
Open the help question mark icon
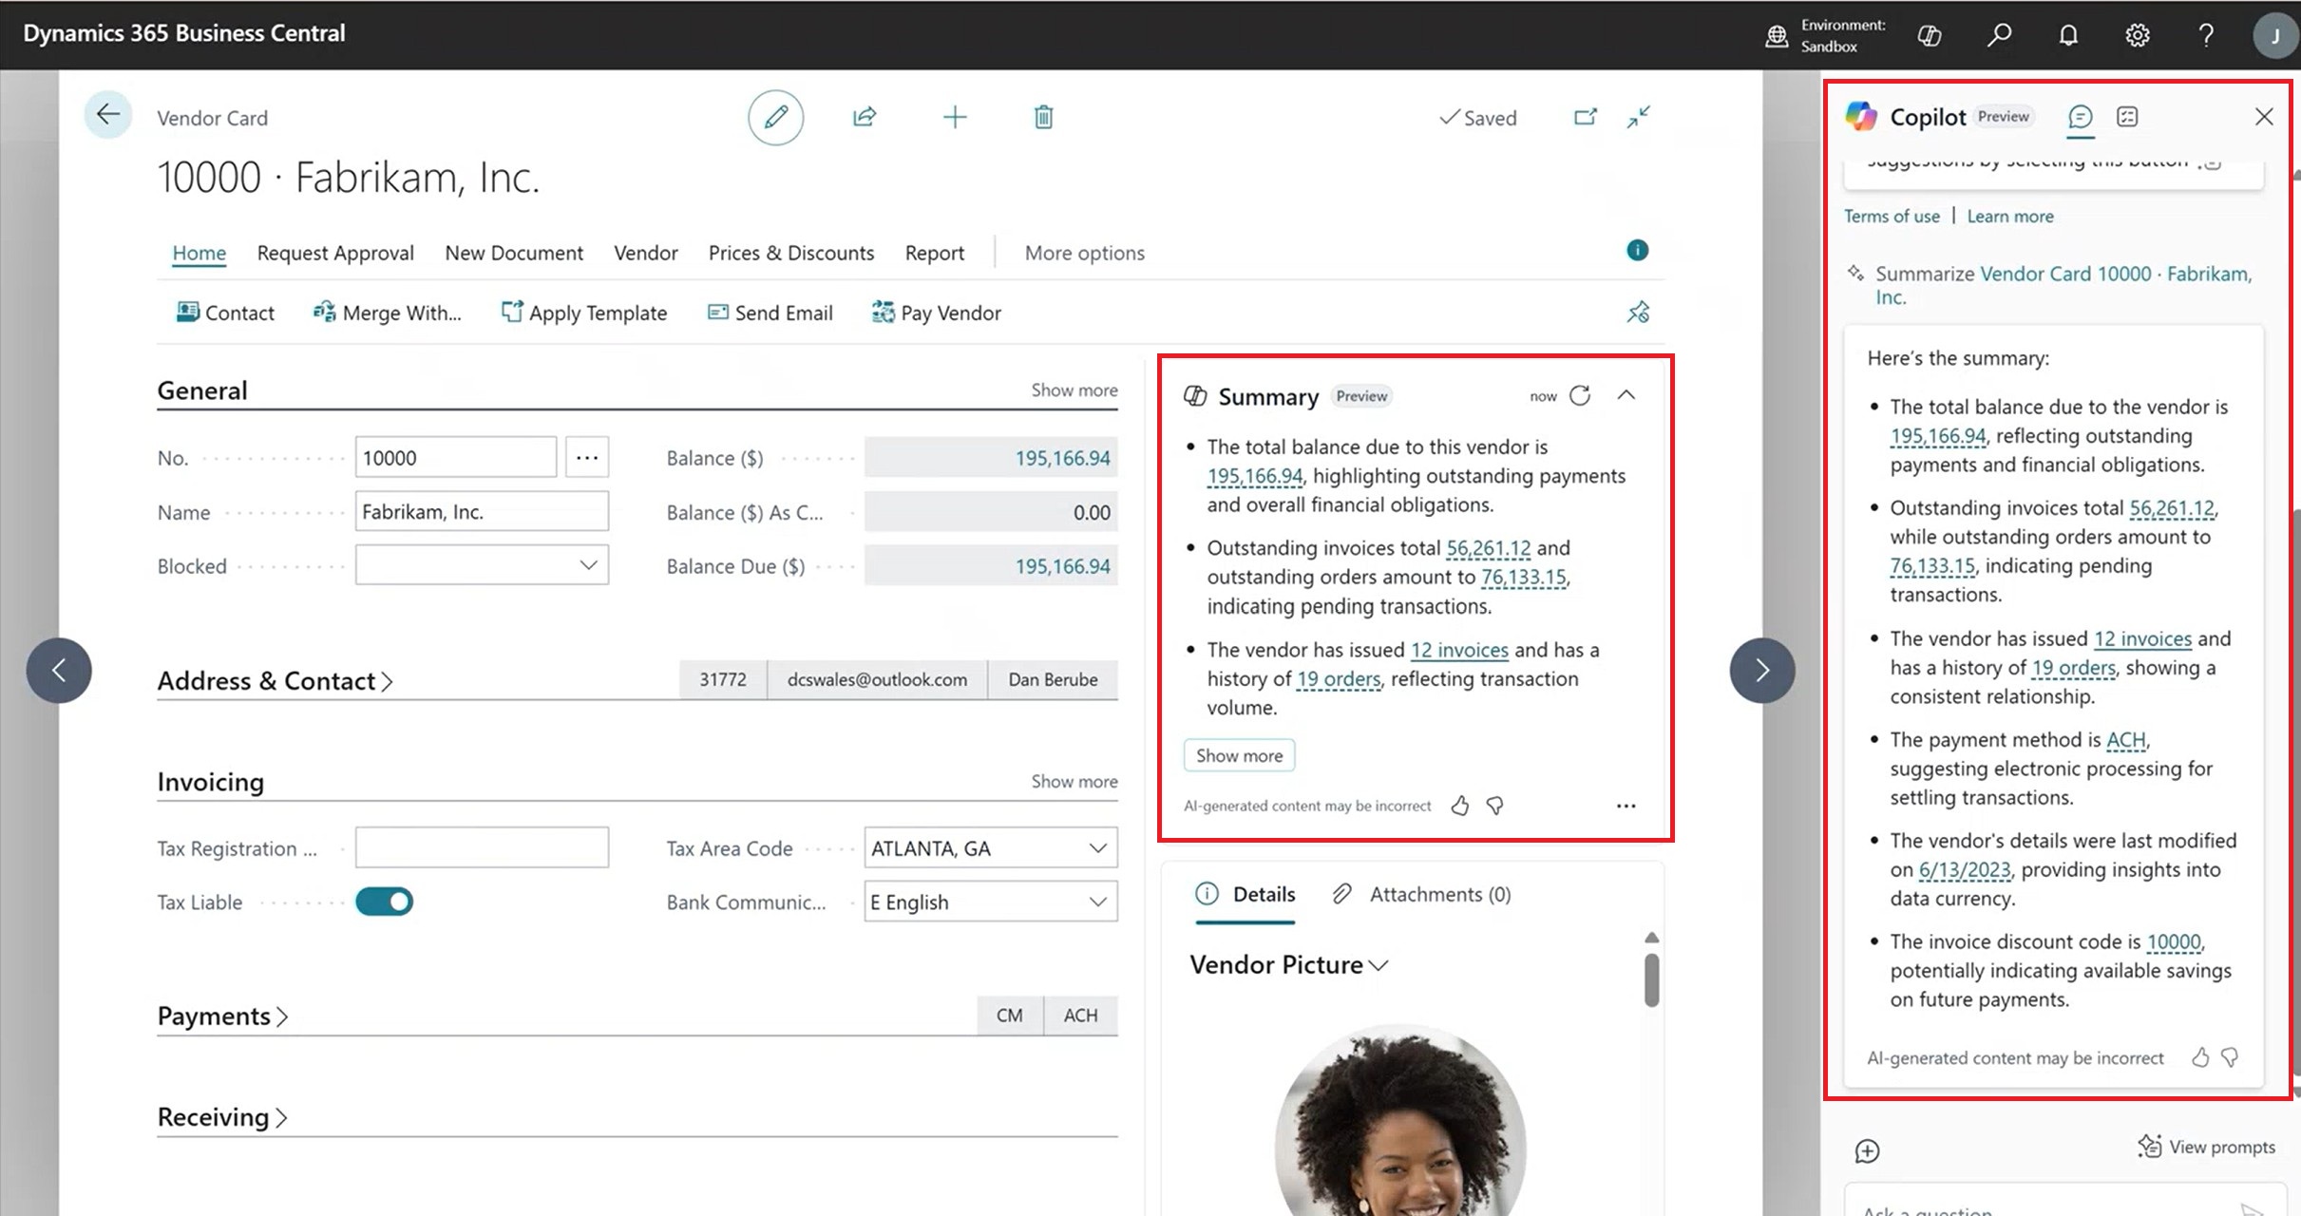(2206, 35)
